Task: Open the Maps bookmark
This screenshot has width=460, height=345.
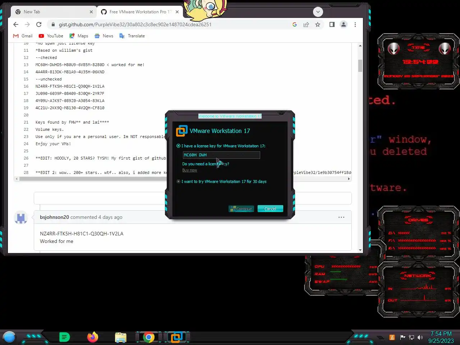Action: click(x=79, y=36)
